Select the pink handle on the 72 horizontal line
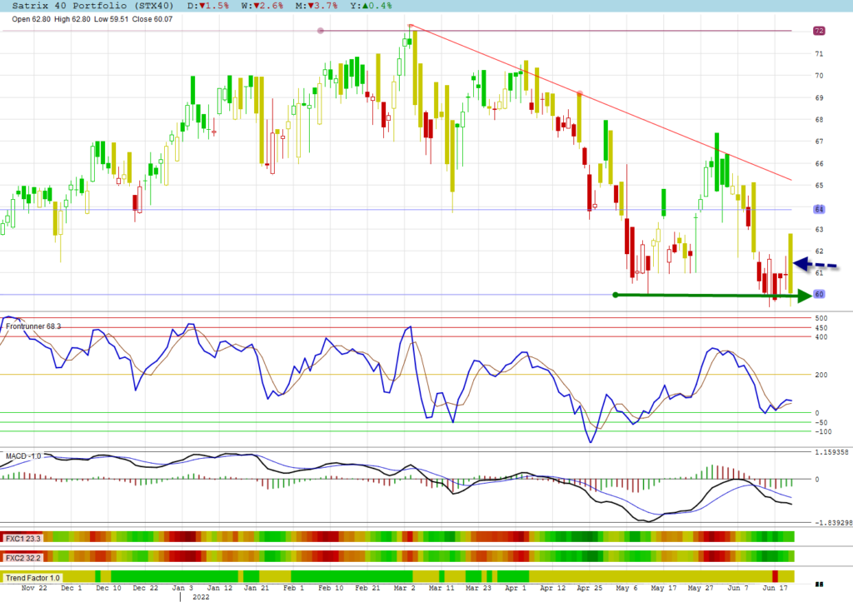Screen dimensions: 853x612 click(321, 31)
